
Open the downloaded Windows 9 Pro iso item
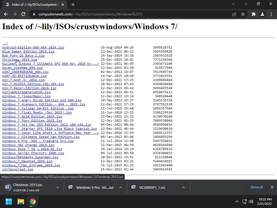(x=91, y=187)
